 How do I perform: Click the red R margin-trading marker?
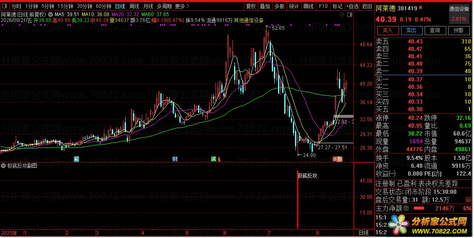421,8
